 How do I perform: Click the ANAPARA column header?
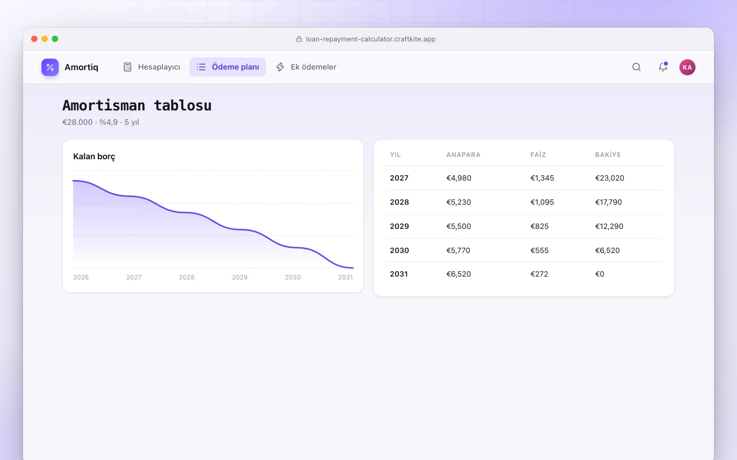[x=464, y=155]
